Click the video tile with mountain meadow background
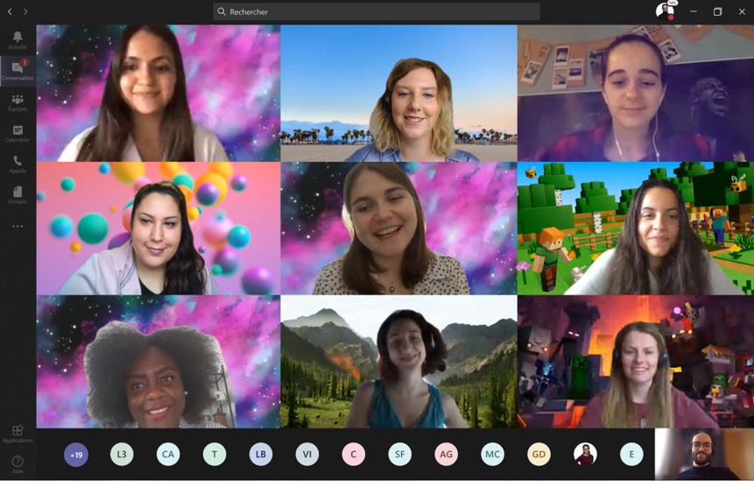This screenshot has height=481, width=754. (x=398, y=362)
